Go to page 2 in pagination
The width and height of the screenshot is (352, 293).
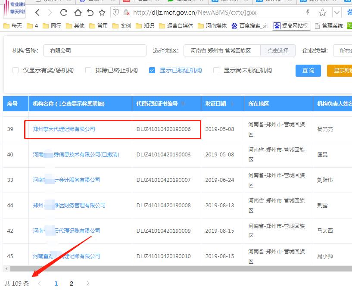pos(72,284)
